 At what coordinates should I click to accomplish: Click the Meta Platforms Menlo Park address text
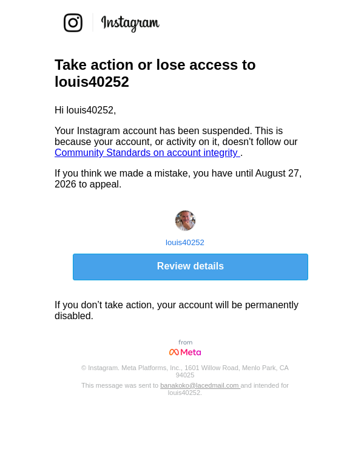(x=185, y=371)
